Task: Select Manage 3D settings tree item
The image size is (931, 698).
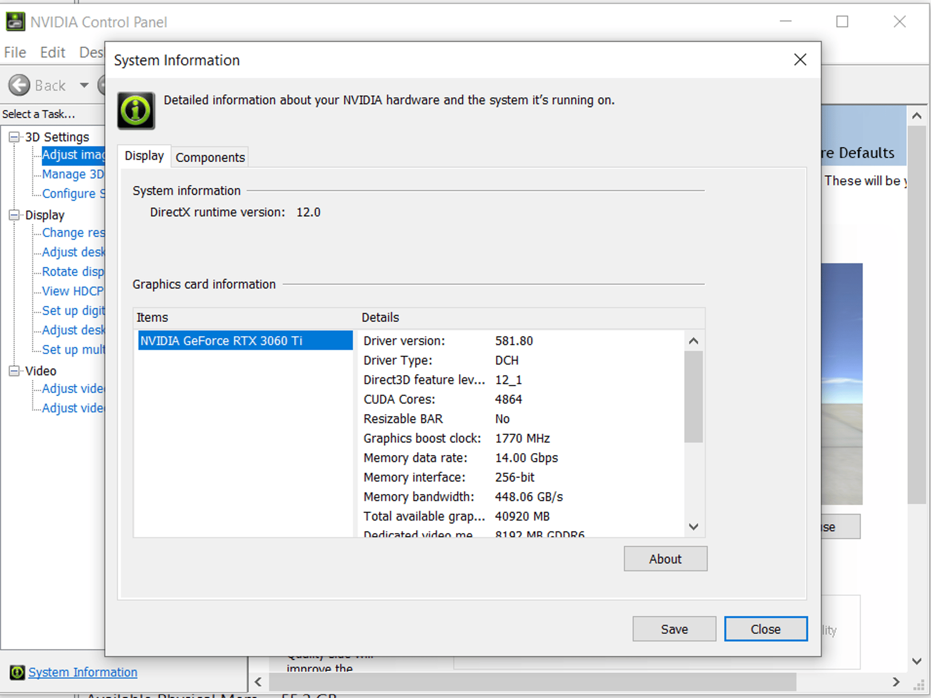Action: pos(73,174)
